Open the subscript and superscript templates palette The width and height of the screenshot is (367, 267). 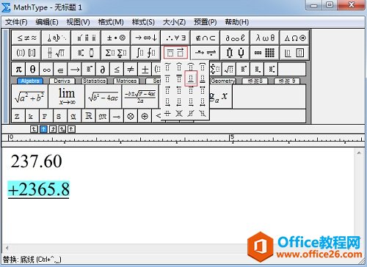point(86,53)
